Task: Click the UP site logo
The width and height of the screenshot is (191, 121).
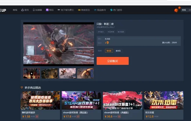Action: click(3, 10)
